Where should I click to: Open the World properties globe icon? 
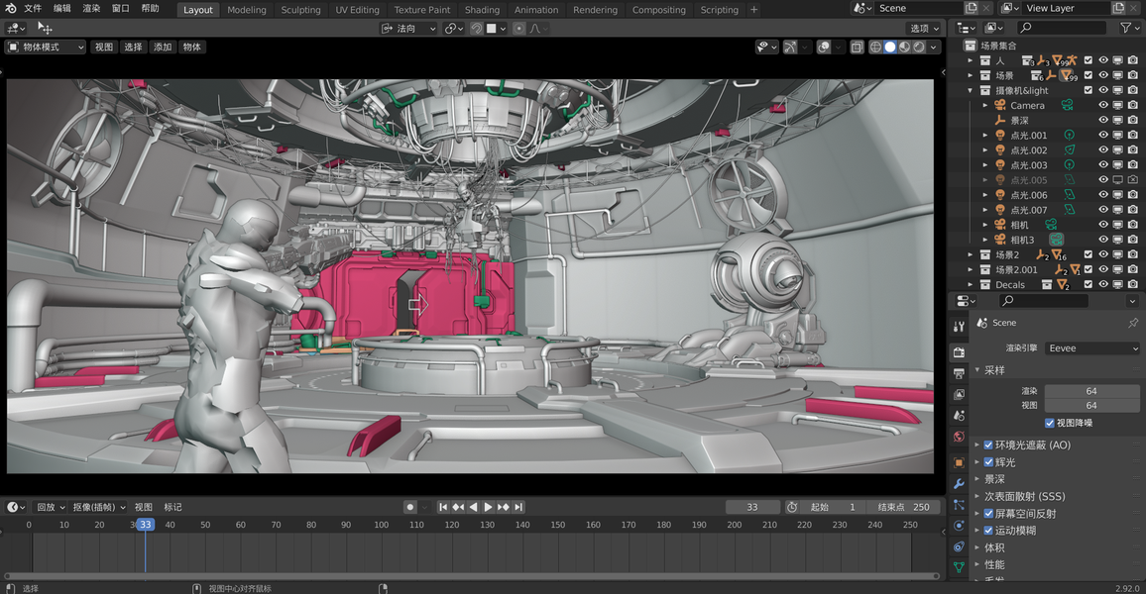959,438
